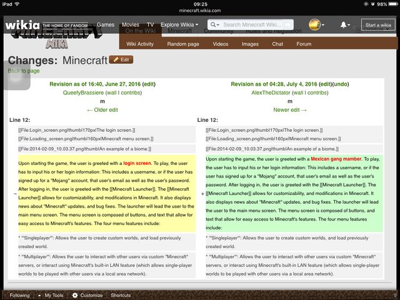Open AlexTheDictator's wall link
This screenshot has height=300, width=400.
298,92
